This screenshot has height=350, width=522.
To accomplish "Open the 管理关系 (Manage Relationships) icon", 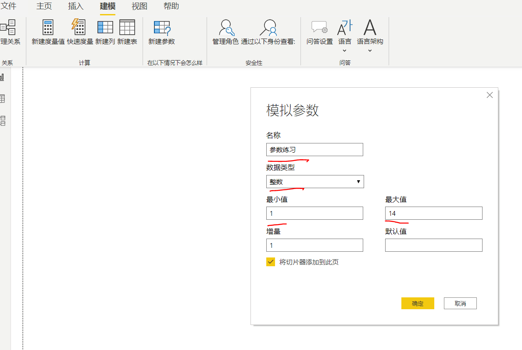I will pyautogui.click(x=8, y=27).
